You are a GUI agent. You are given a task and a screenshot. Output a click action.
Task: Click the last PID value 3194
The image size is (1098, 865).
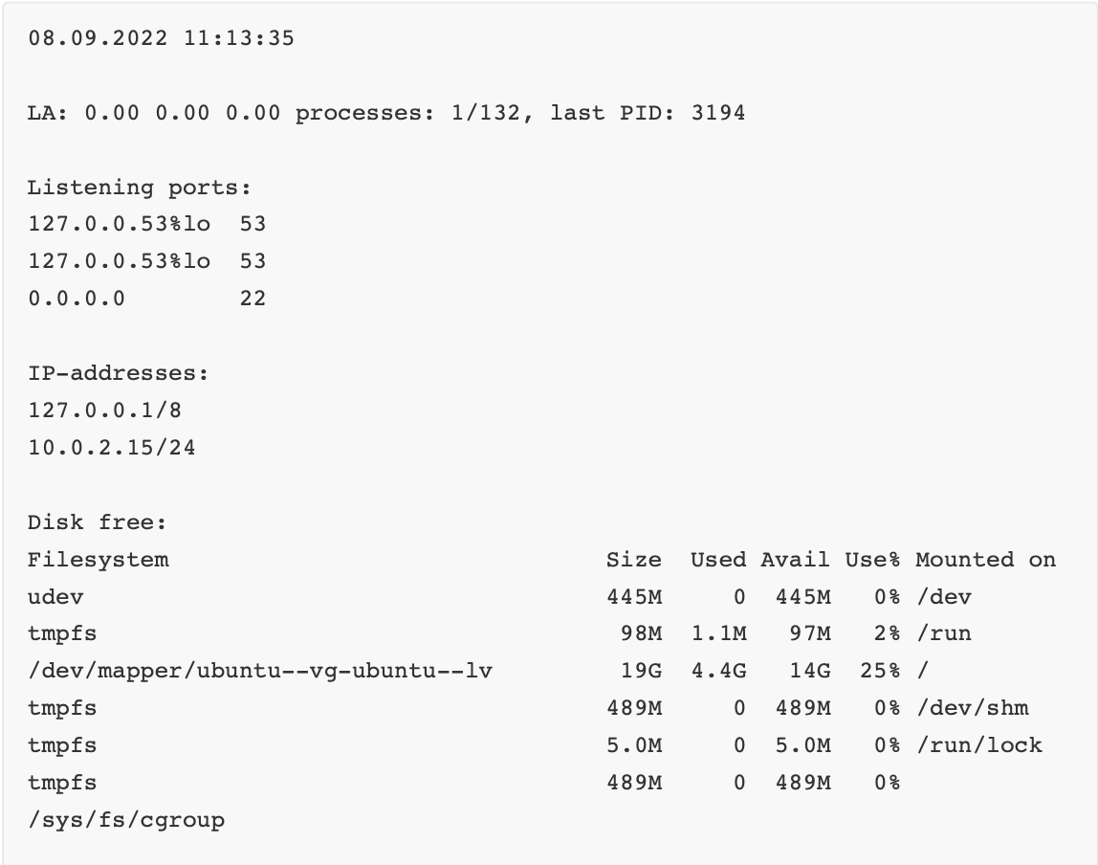pyautogui.click(x=717, y=113)
